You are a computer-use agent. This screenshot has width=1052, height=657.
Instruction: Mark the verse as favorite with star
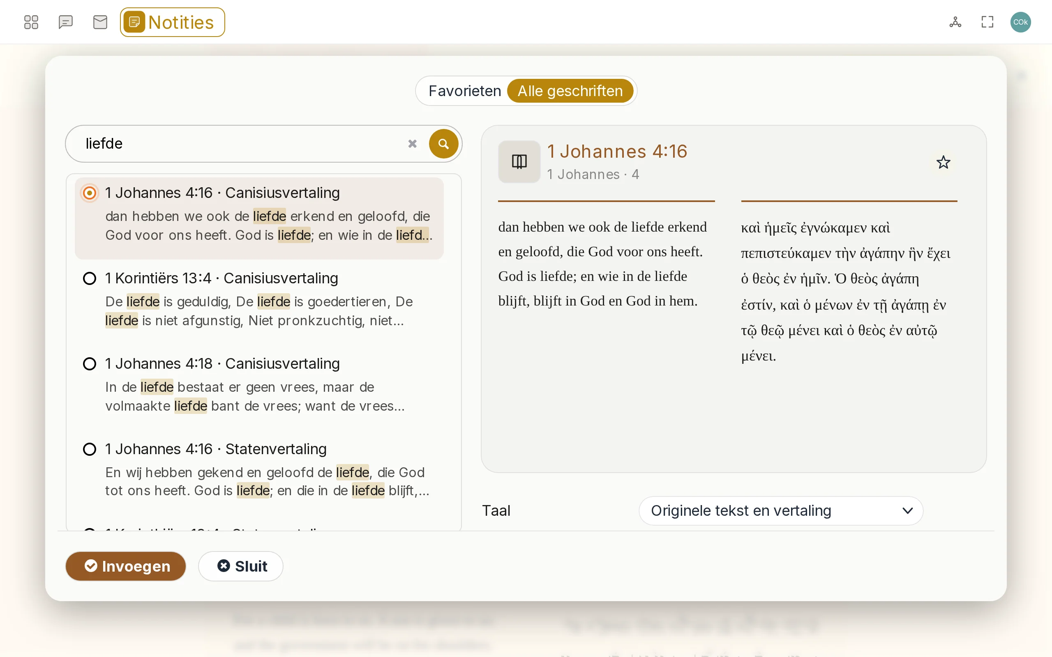(x=944, y=163)
